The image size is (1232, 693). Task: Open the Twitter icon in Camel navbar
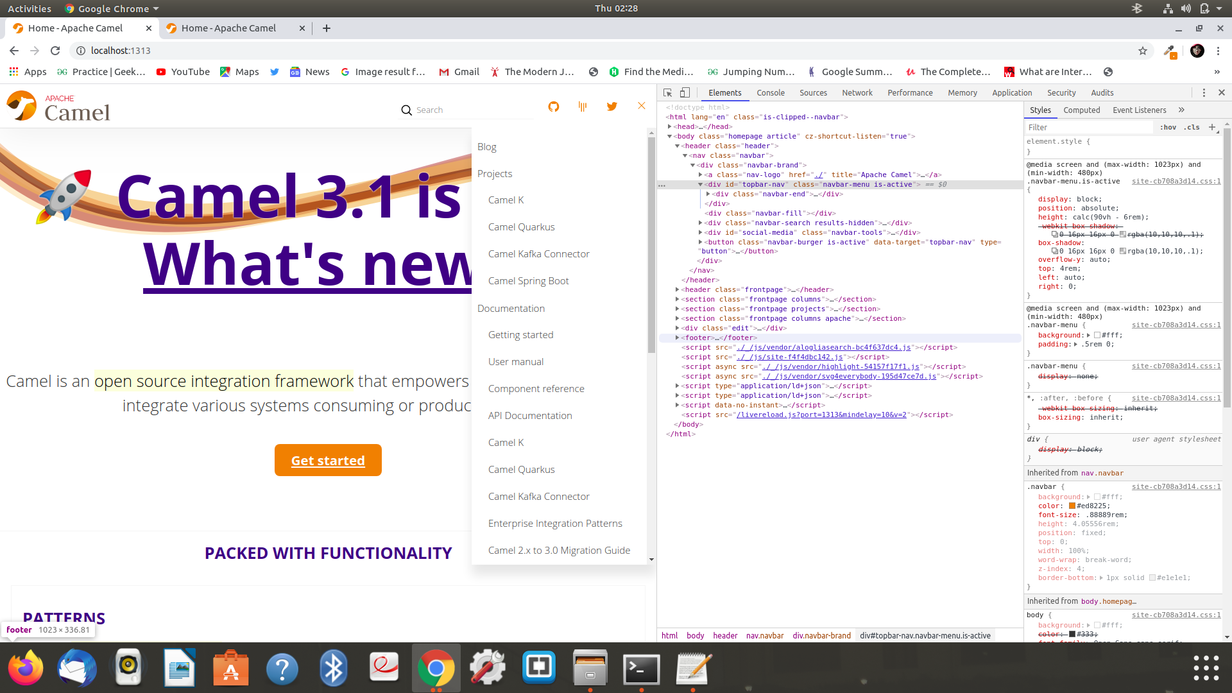click(x=612, y=107)
